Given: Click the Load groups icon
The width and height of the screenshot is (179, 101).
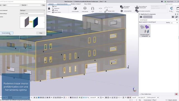Looking at the screenshot, I should tap(85, 8).
